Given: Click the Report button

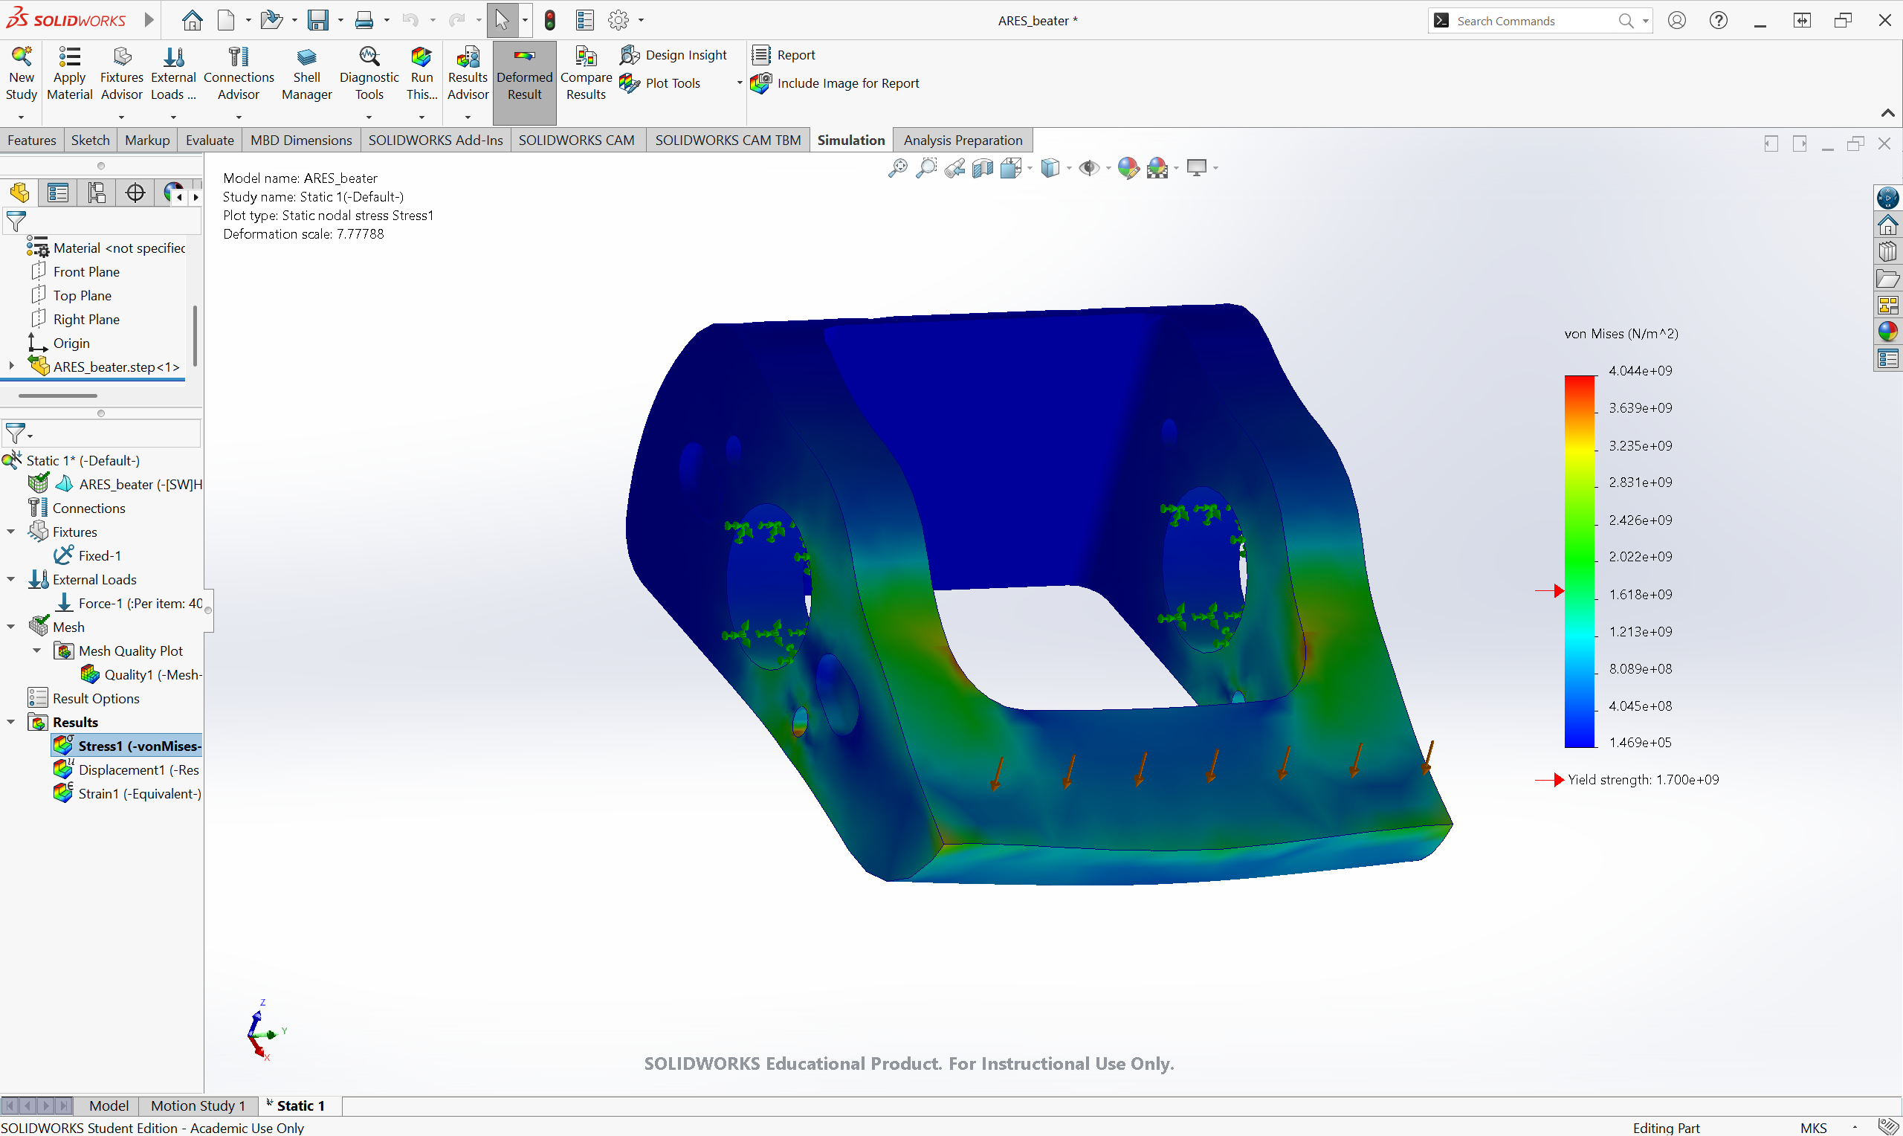Looking at the screenshot, I should pyautogui.click(x=784, y=55).
